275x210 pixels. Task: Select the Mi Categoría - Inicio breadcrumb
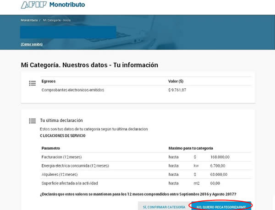coord(57,20)
